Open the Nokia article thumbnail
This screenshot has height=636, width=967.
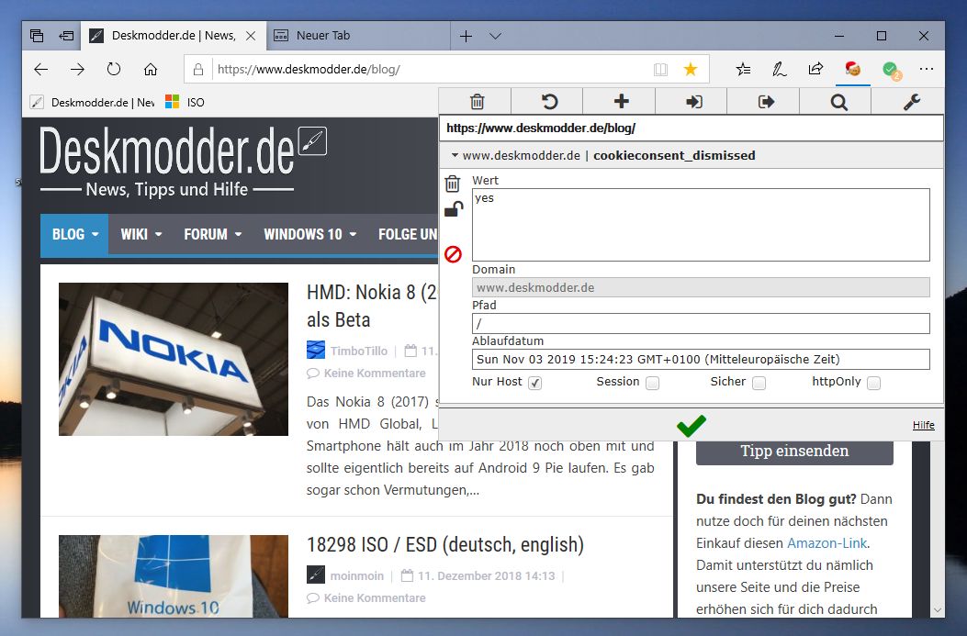174,359
